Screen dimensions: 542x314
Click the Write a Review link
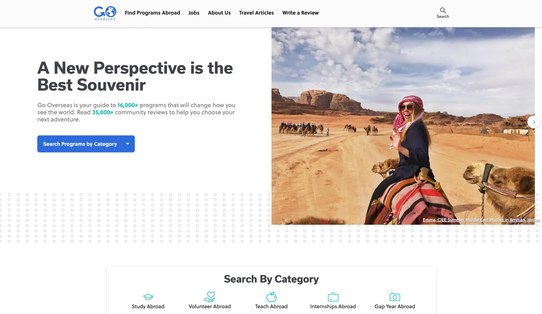(300, 13)
